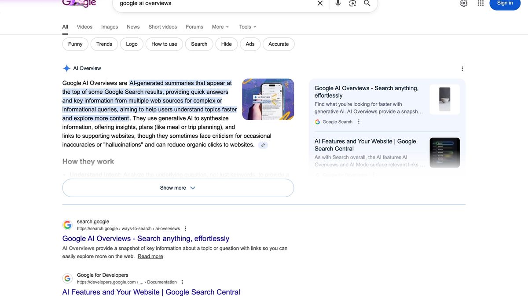The height and width of the screenshot is (297, 528).
Task: Switch to the Images tab
Action: 110,27
